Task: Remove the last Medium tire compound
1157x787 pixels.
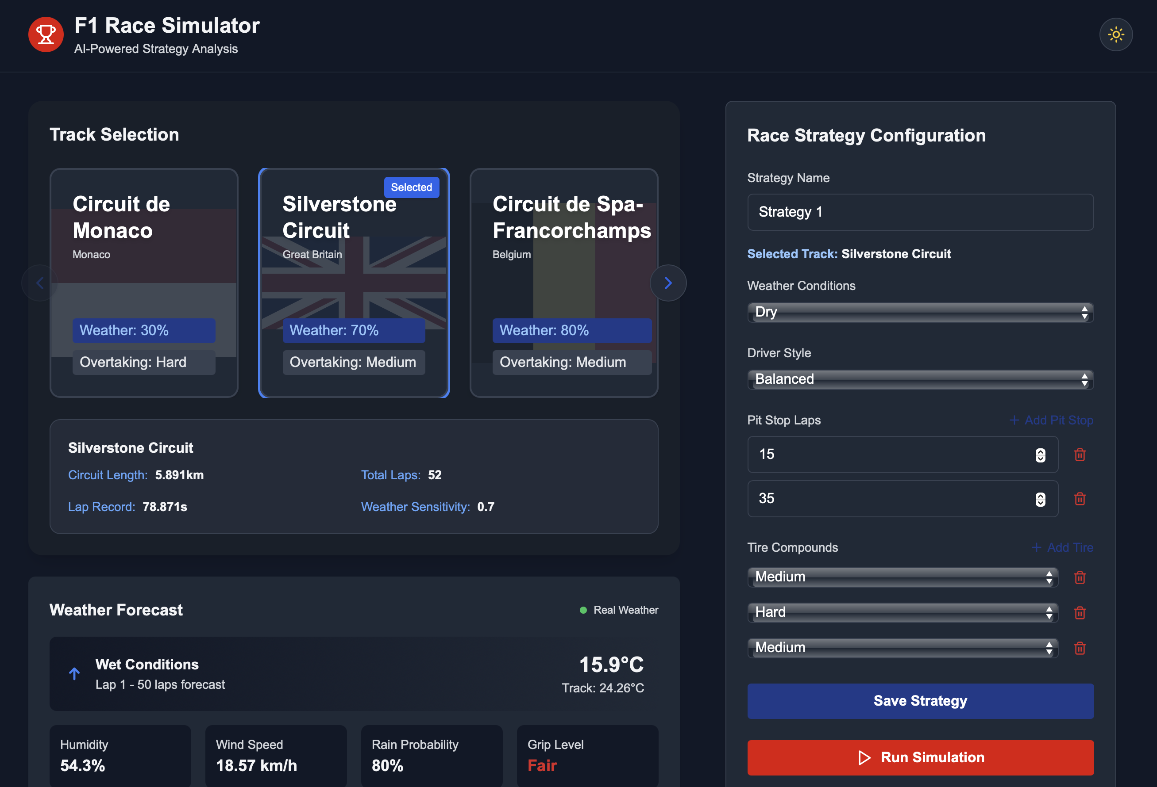Action: [1080, 648]
